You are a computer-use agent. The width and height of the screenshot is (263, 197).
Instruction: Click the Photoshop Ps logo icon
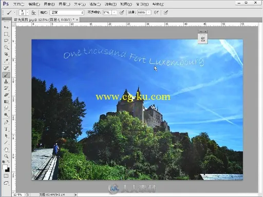click(x=6, y=4)
